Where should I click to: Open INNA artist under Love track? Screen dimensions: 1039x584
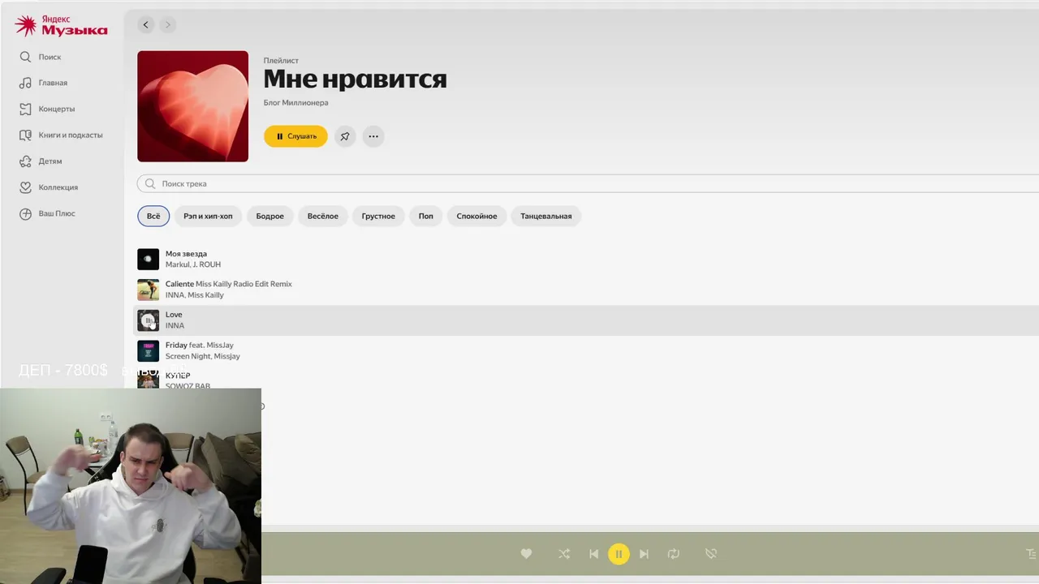(x=175, y=325)
